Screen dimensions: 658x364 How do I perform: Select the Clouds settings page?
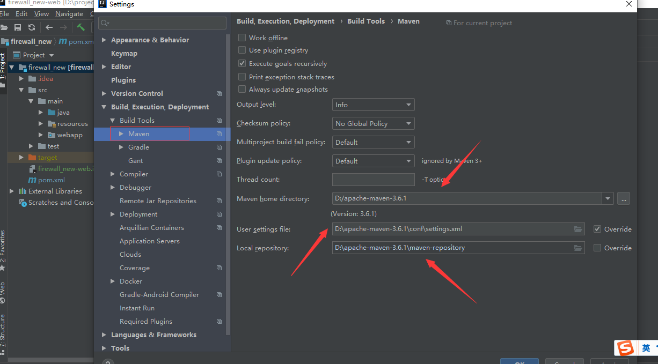[x=130, y=254]
